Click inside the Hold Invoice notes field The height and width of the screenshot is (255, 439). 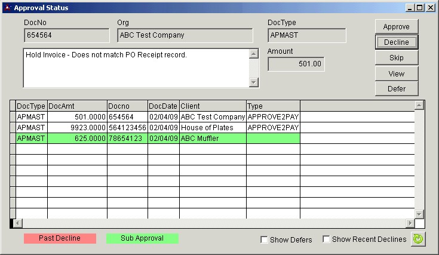click(135, 67)
